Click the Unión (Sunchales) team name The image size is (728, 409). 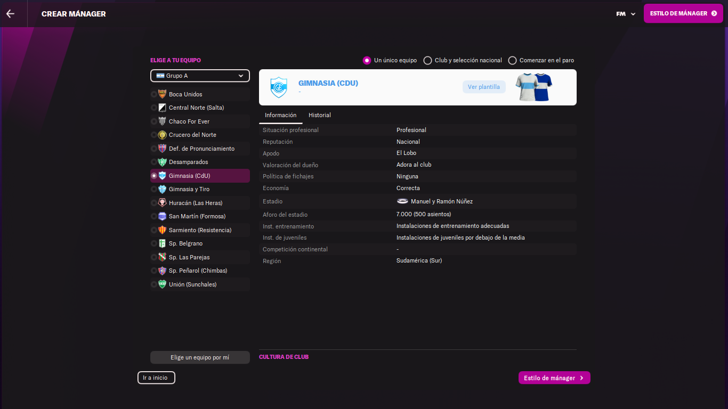[192, 284]
